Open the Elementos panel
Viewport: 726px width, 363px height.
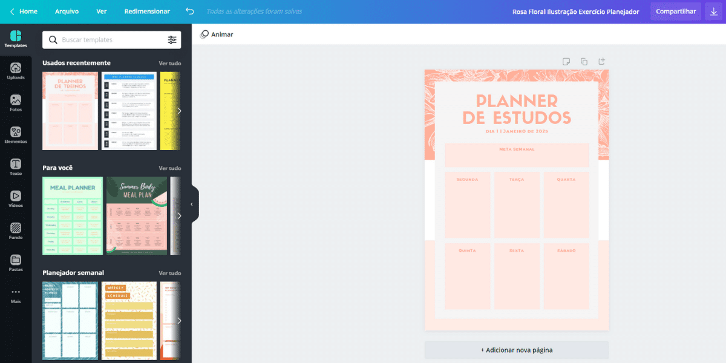point(16,136)
